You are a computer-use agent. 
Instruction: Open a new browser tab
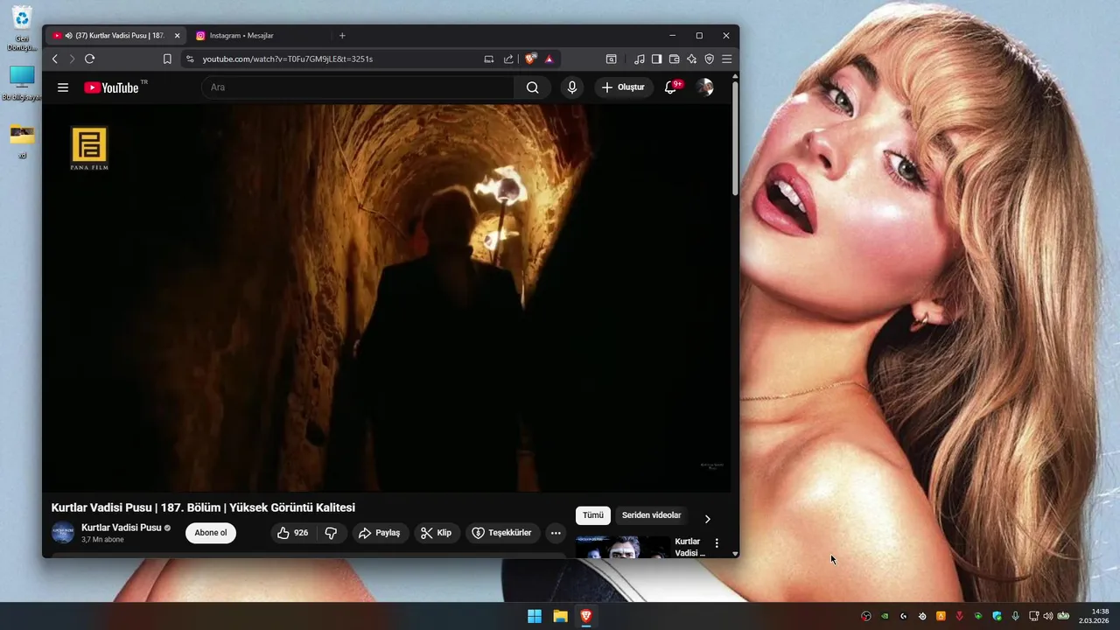coord(342,36)
